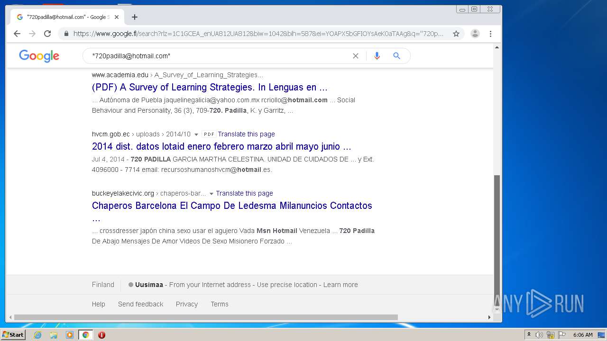Screen dimensions: 607x341
Task: Go to Google home via logo
Action: click(39, 56)
